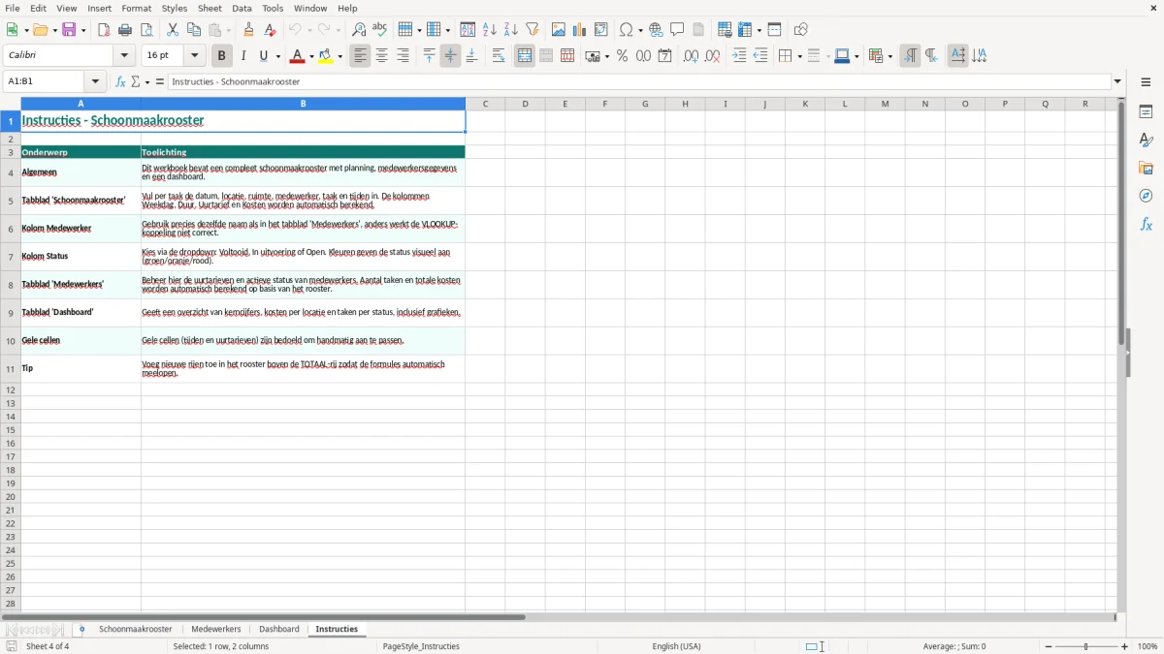1164x654 pixels.
Task: Open the File menu
Action: coord(13,8)
